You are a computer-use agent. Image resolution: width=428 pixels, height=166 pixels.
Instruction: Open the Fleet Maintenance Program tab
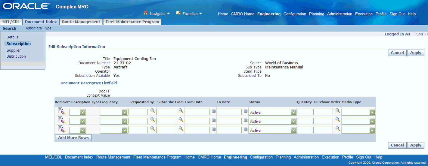(132, 22)
